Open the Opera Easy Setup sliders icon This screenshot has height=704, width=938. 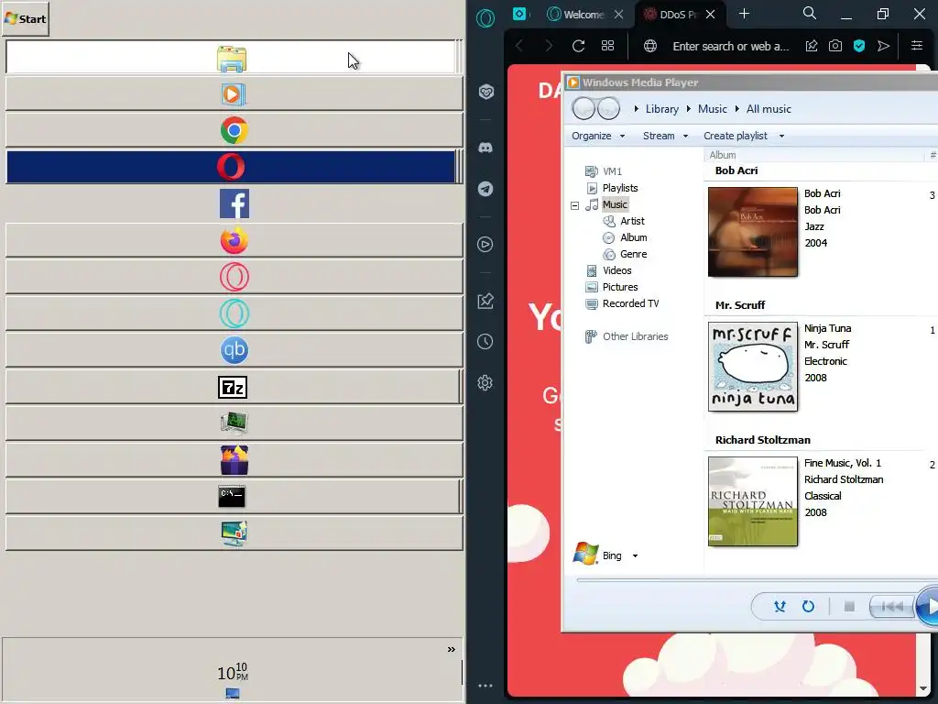point(916,46)
